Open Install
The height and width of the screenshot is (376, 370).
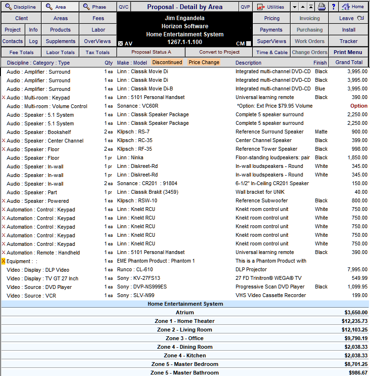(x=348, y=30)
